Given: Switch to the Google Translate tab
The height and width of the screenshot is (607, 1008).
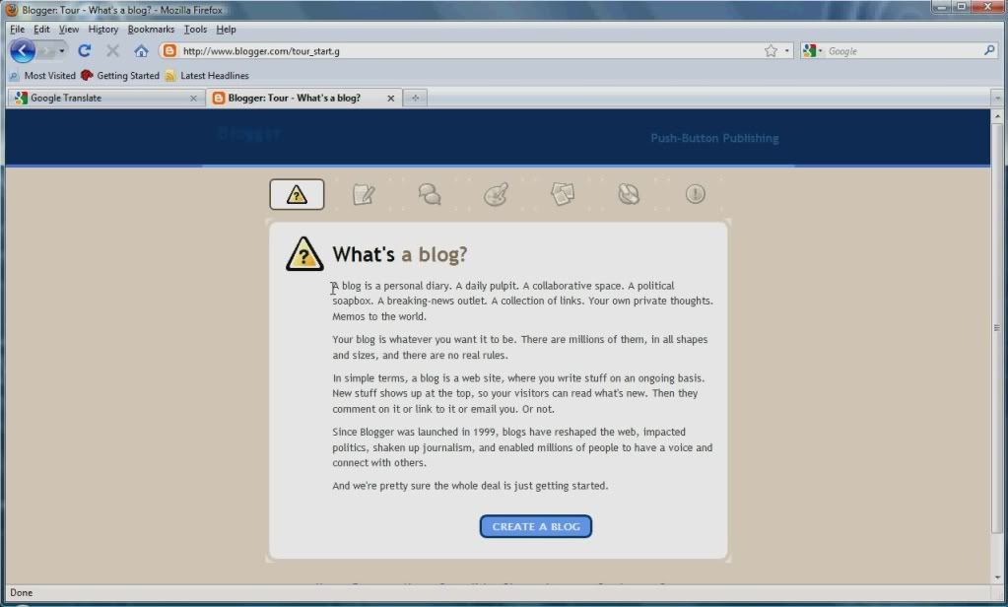Looking at the screenshot, I should click(106, 98).
